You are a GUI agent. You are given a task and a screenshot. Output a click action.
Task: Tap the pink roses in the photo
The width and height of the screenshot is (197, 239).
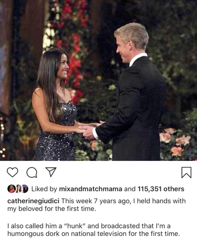[176, 142]
